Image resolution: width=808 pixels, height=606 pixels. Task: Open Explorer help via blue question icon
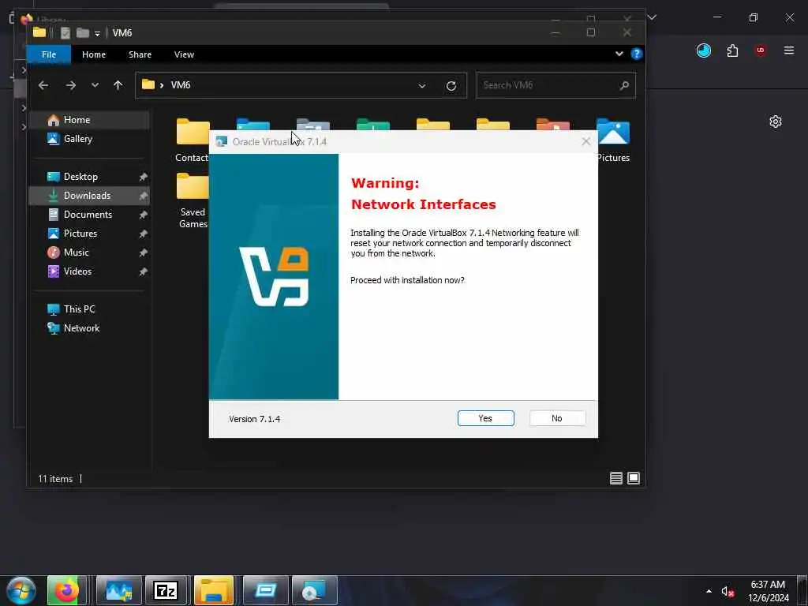[x=637, y=54]
